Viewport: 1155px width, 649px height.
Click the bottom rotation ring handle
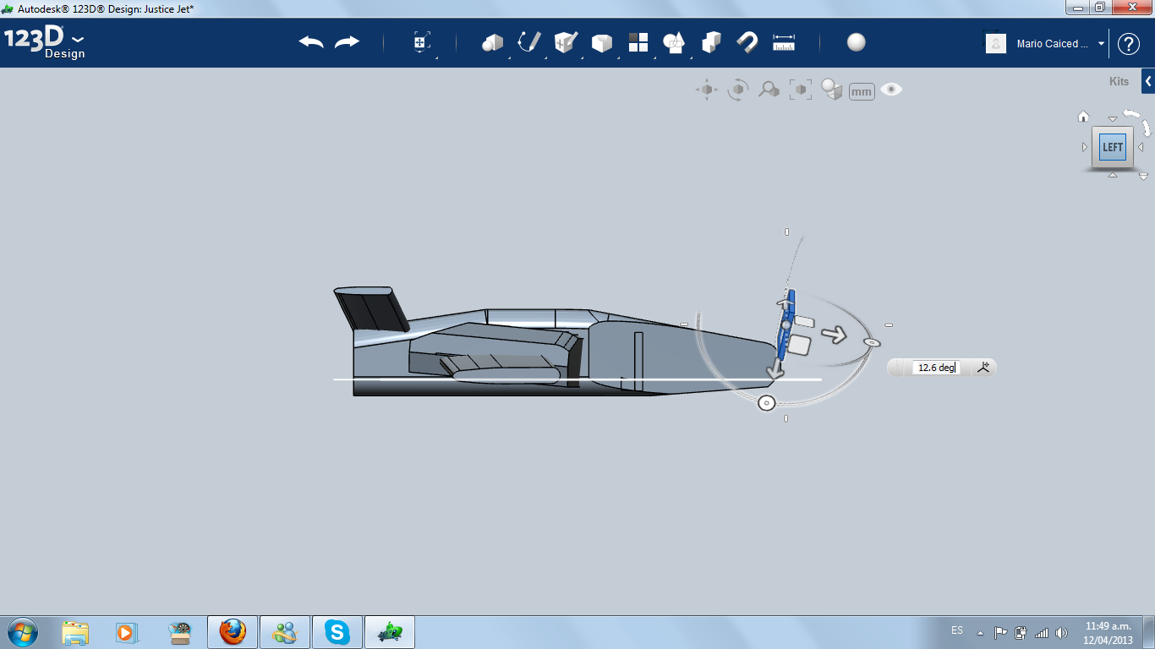click(766, 403)
